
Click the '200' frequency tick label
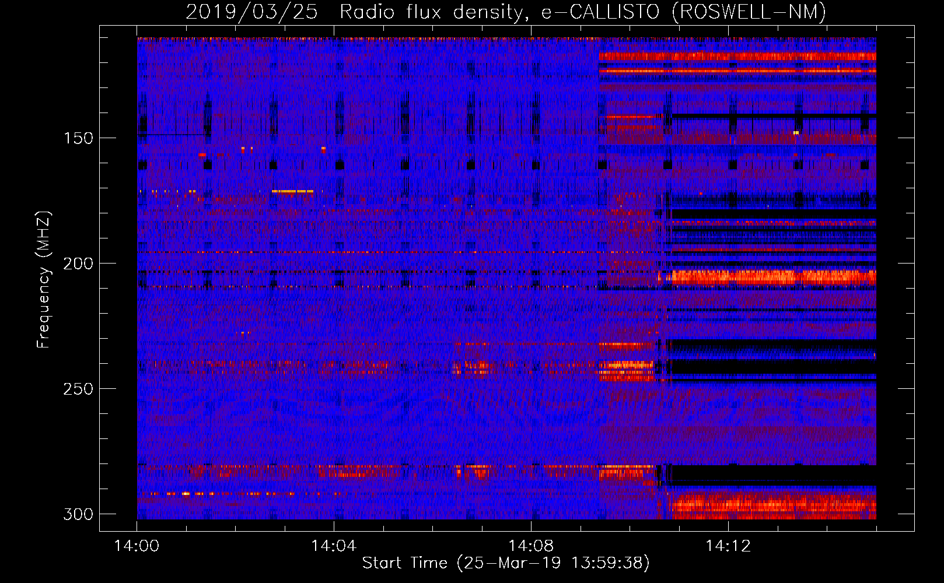tap(78, 264)
